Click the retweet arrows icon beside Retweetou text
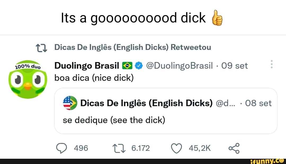Image resolution: width=286 pixels, height=164 pixels. click(41, 47)
